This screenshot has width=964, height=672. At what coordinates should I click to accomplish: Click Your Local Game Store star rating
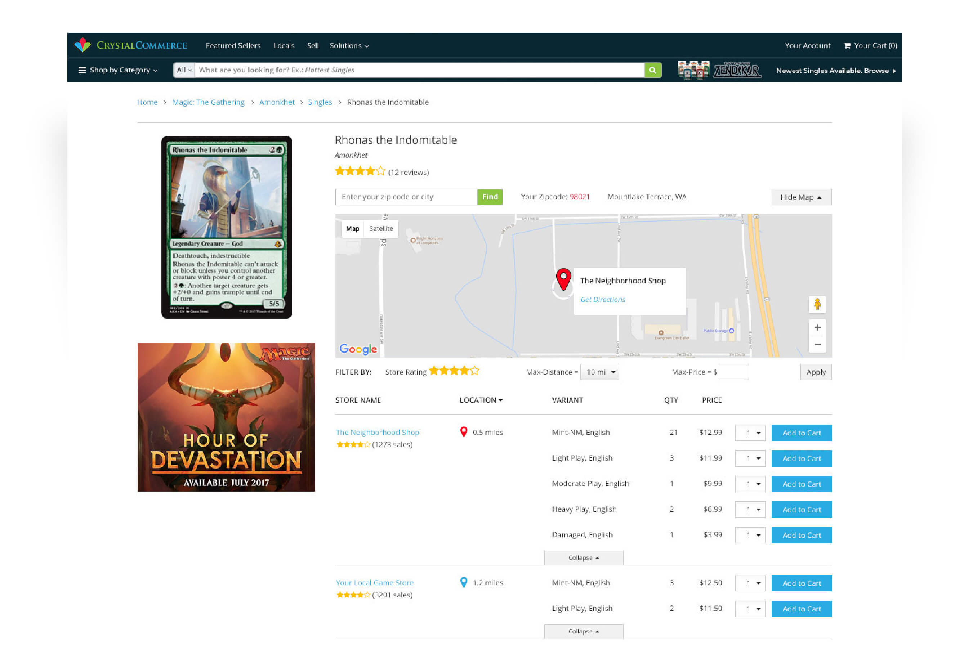click(x=353, y=595)
